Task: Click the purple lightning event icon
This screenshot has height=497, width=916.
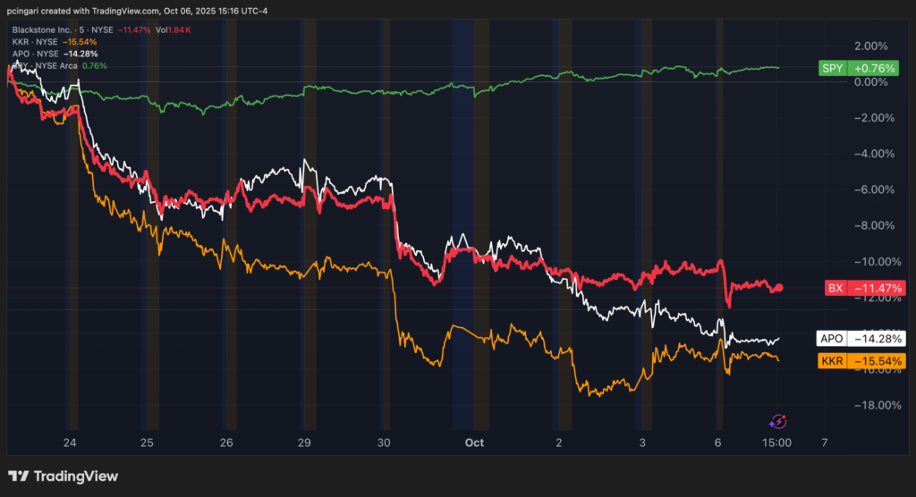Action: click(778, 421)
